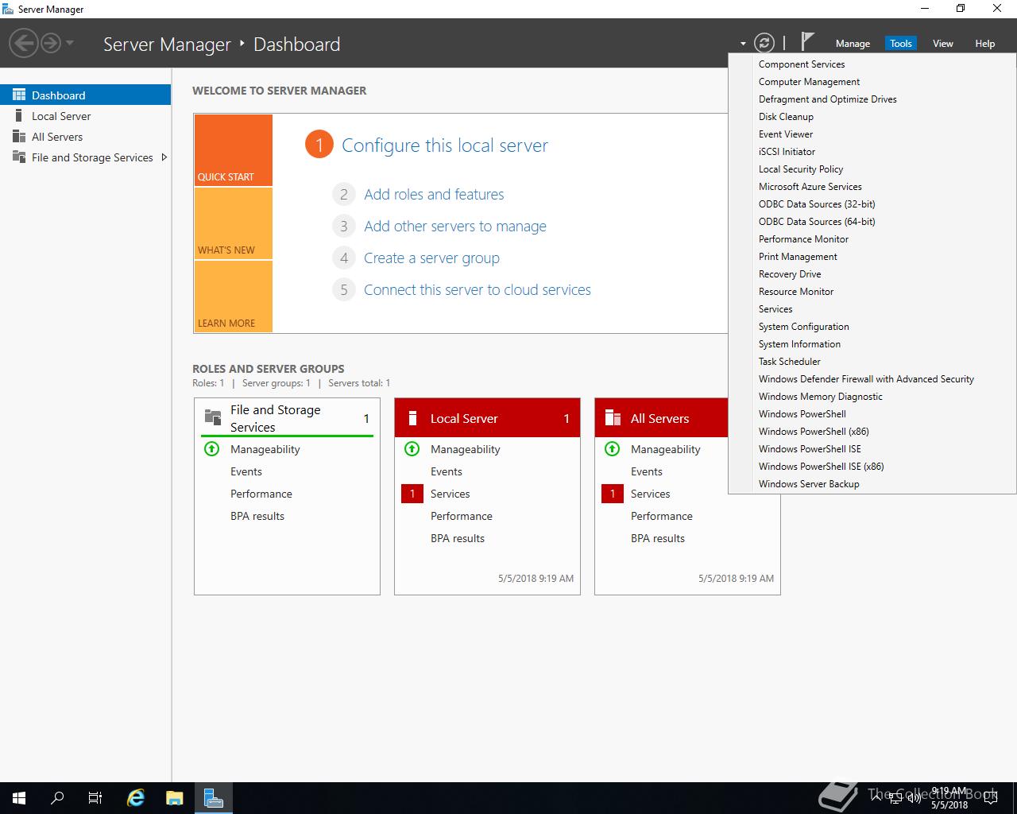Expand the File and Storage Services arrow
The width and height of the screenshot is (1017, 814).
pos(164,157)
